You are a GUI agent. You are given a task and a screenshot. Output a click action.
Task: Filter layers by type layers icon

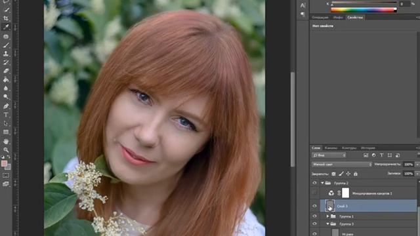click(382, 155)
